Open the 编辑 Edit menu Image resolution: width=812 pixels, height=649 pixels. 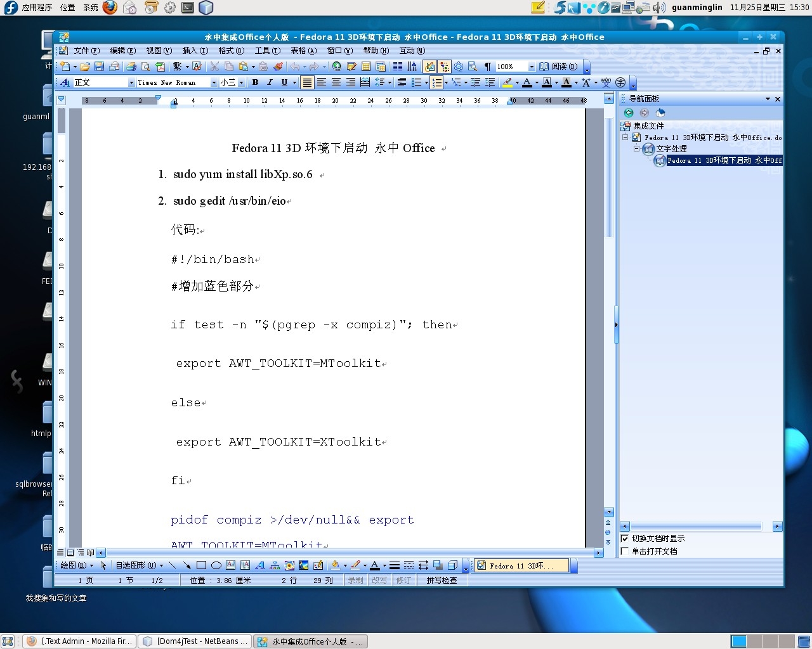click(x=122, y=51)
